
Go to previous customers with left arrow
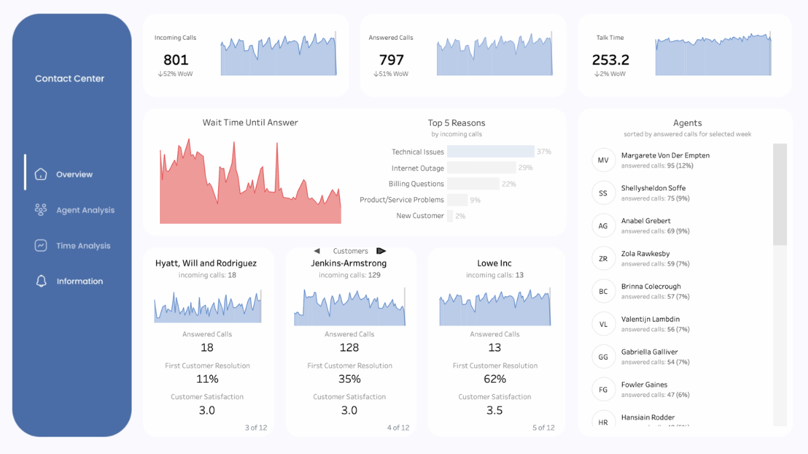[316, 251]
